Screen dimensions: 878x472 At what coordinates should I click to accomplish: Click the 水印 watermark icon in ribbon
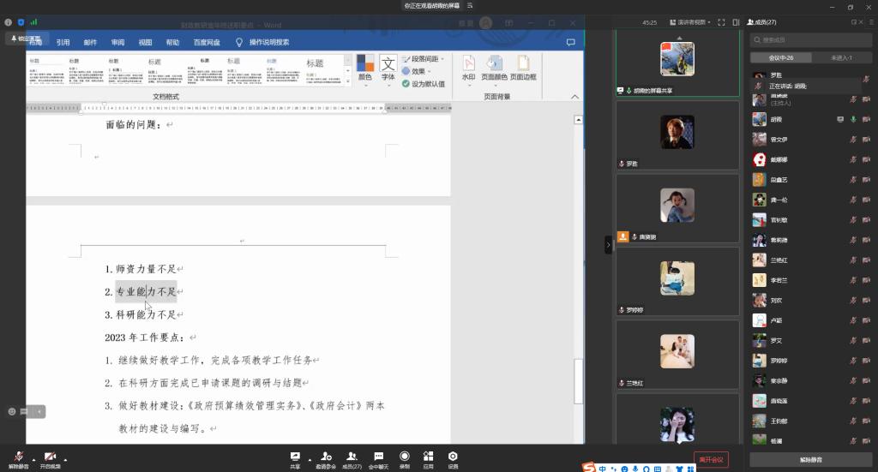pos(468,68)
